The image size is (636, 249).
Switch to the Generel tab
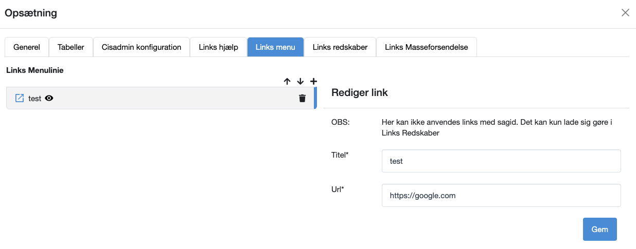coord(27,47)
